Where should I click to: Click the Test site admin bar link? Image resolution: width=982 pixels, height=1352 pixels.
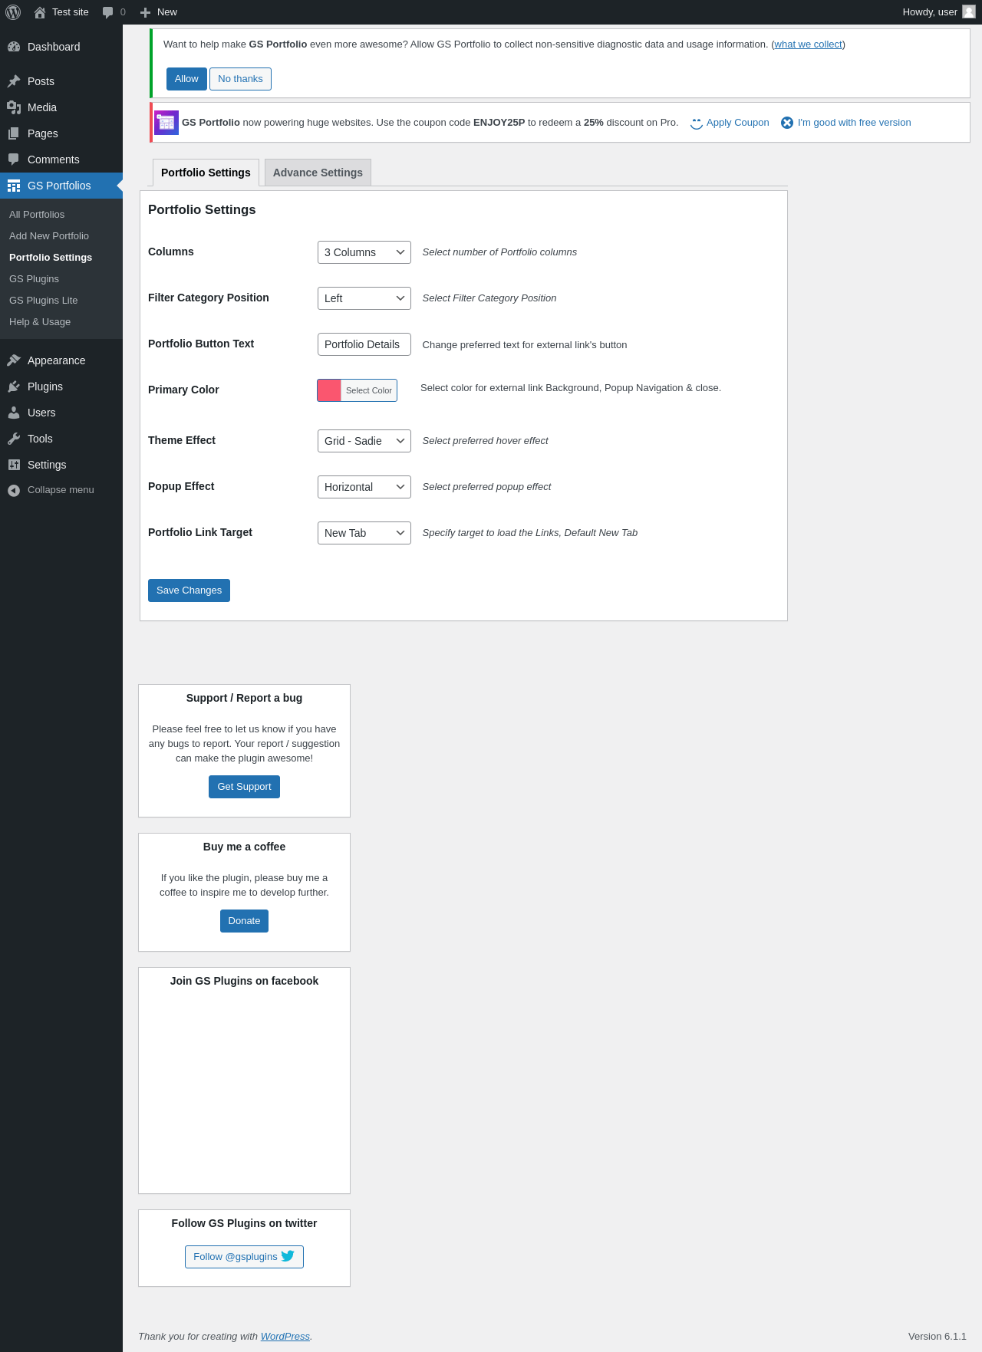pos(61,12)
